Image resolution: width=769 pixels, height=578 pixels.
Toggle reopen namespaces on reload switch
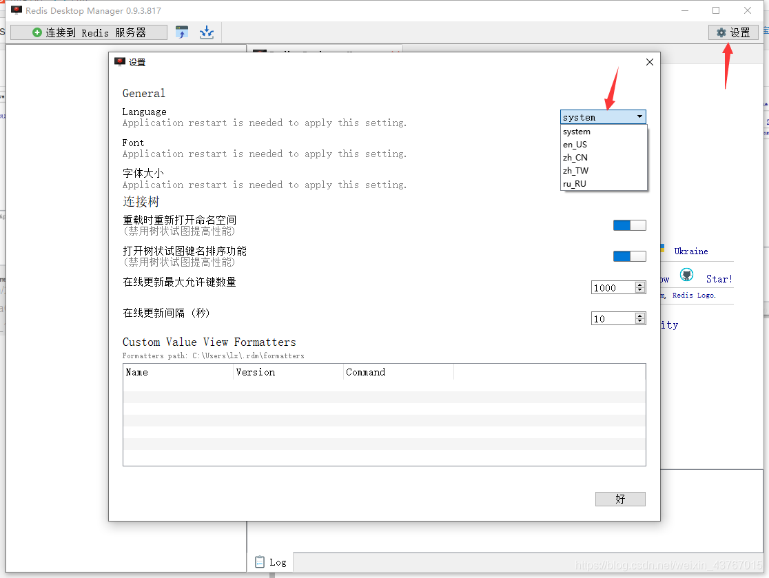pyautogui.click(x=629, y=225)
